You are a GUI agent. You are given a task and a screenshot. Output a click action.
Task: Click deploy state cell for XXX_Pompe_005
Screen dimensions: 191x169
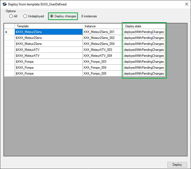click(x=144, y=74)
